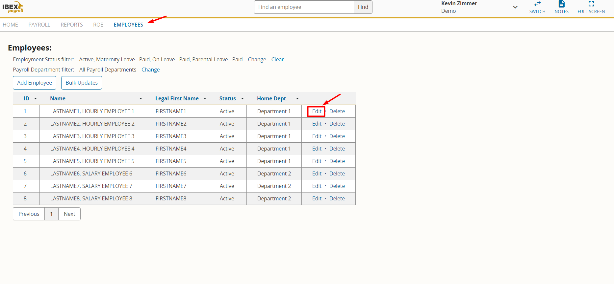Screen dimensions: 614x284
Task: Go to Next page
Action: click(x=69, y=214)
